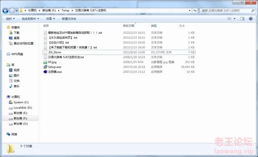Select 下载 in the favorites

(16, 33)
